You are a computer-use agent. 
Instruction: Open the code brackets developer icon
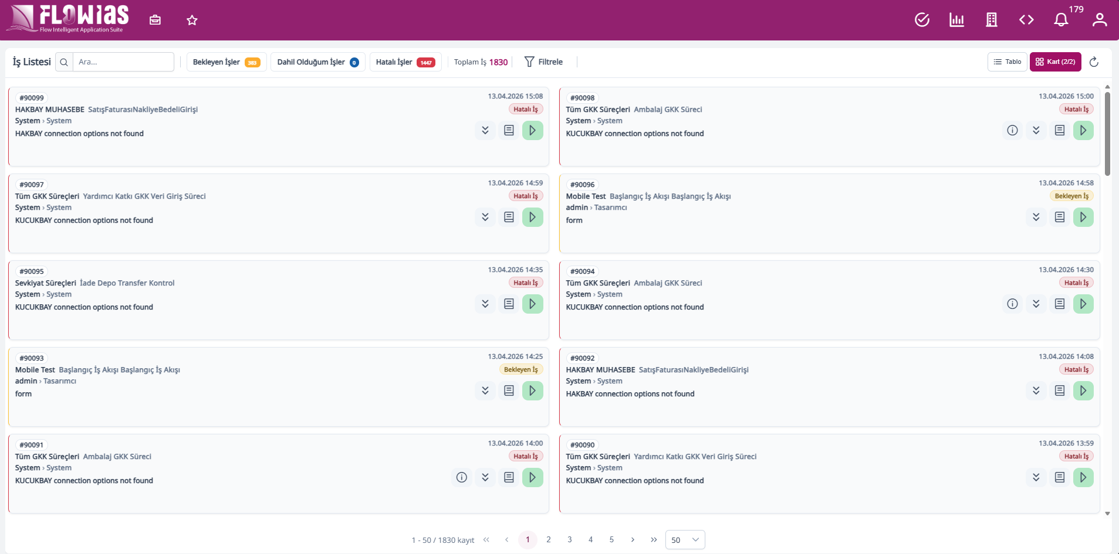coord(1026,20)
